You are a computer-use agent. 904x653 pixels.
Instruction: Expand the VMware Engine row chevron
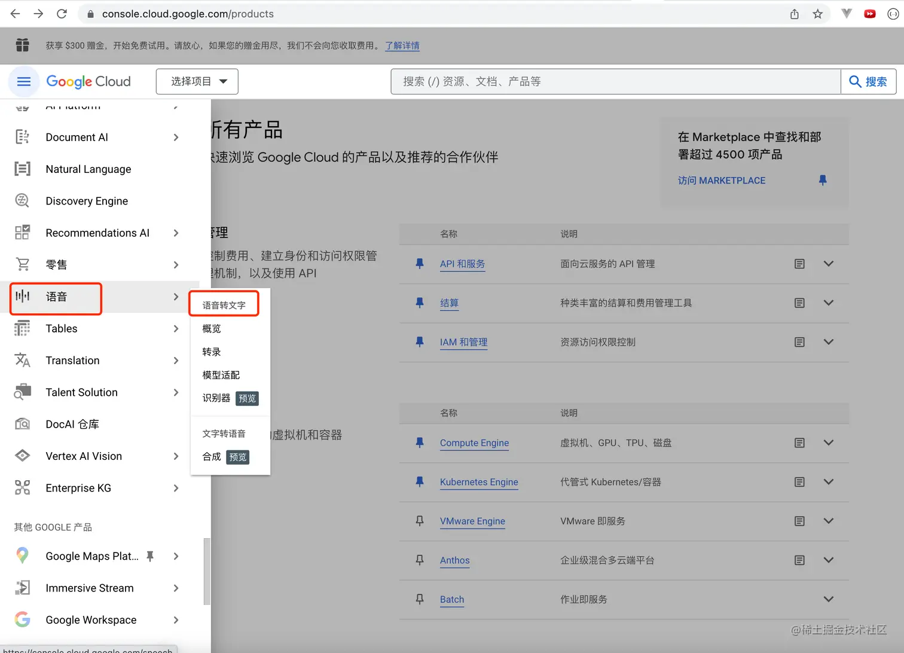click(x=828, y=521)
